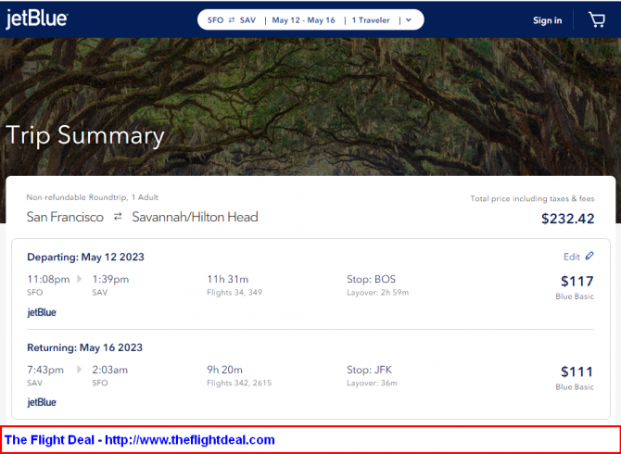
Task: Click the Edit link for departing flight
Action: coord(571,257)
